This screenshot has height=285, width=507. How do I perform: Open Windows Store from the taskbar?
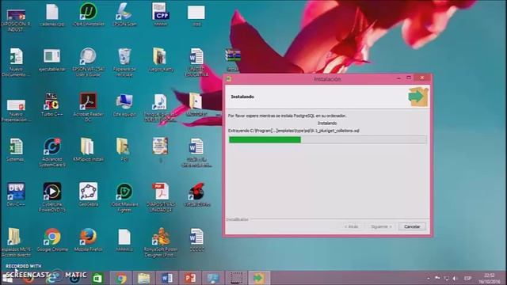[97, 278]
